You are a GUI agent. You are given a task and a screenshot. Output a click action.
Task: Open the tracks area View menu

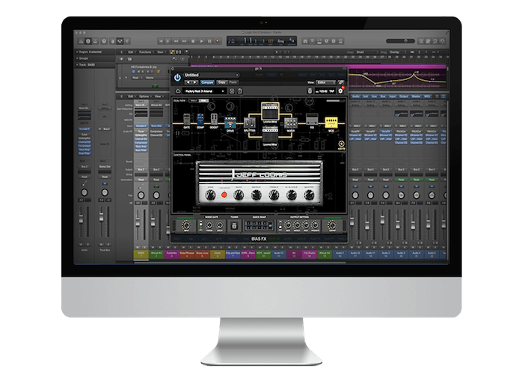[161, 52]
